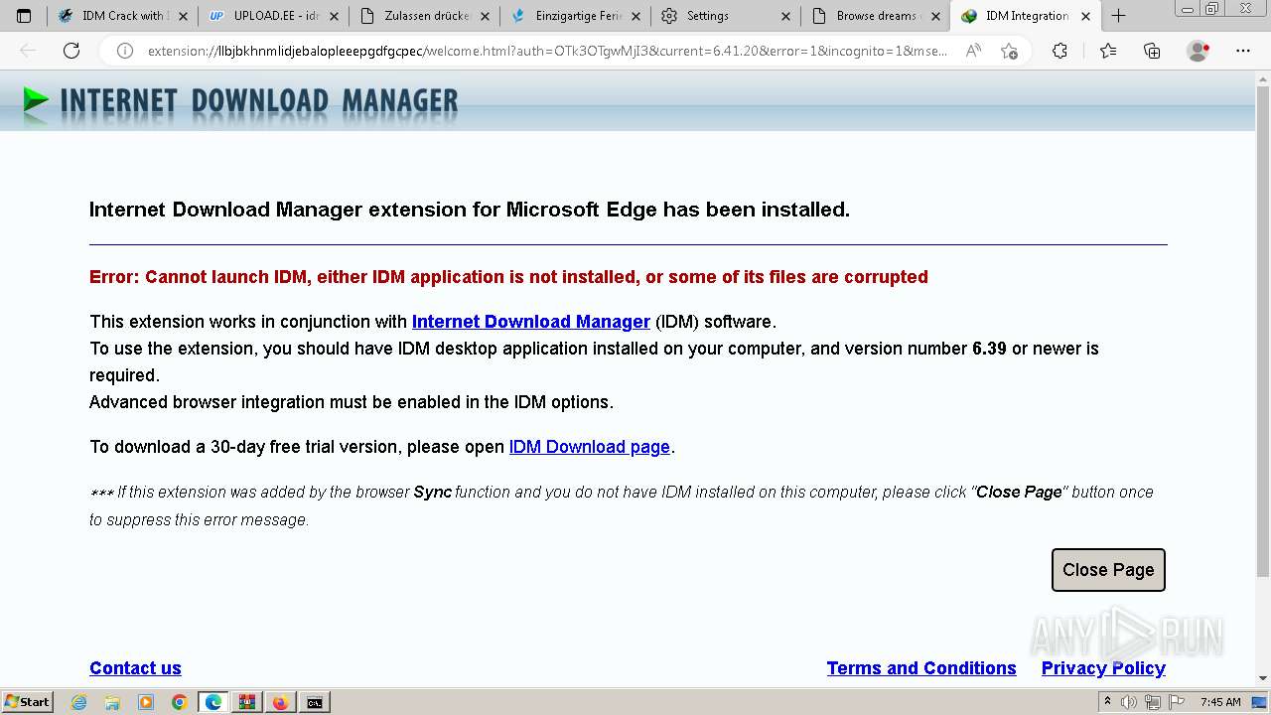The image size is (1271, 715).
Task: Switch to the Zulassen drücken tab
Action: click(x=424, y=16)
